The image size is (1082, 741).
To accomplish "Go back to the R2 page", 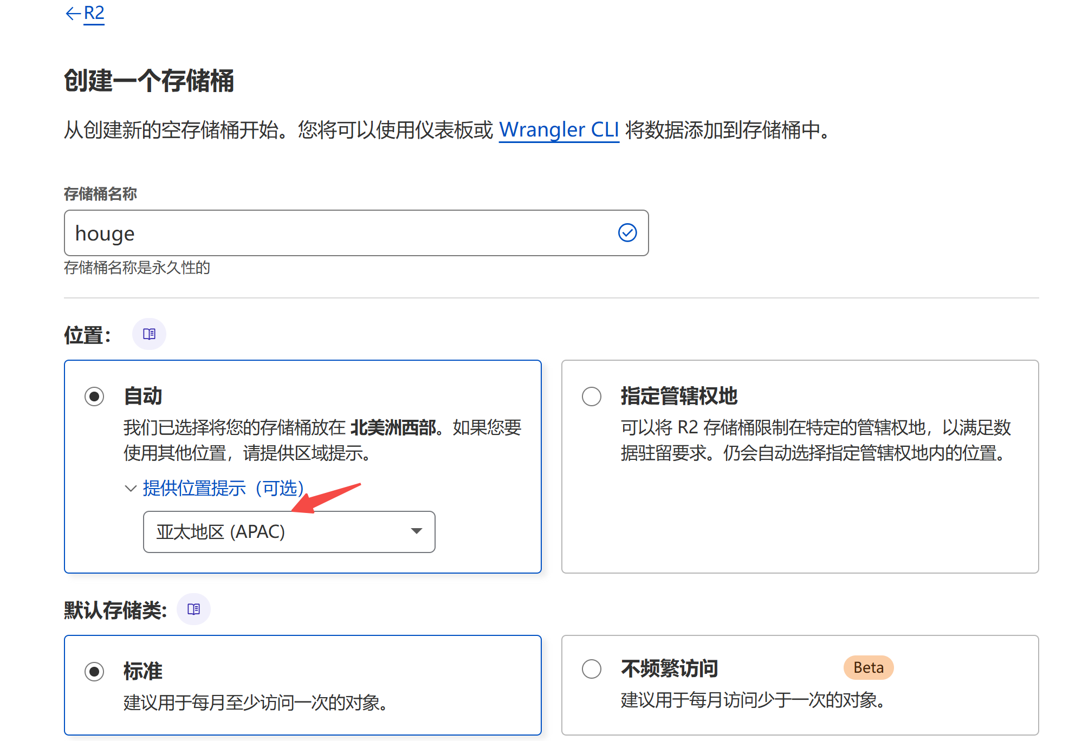I will pos(85,12).
